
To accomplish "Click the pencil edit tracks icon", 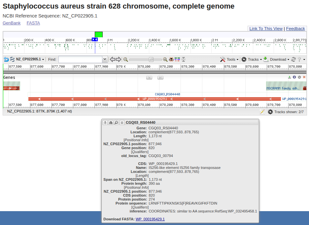I will tap(262, 112).
